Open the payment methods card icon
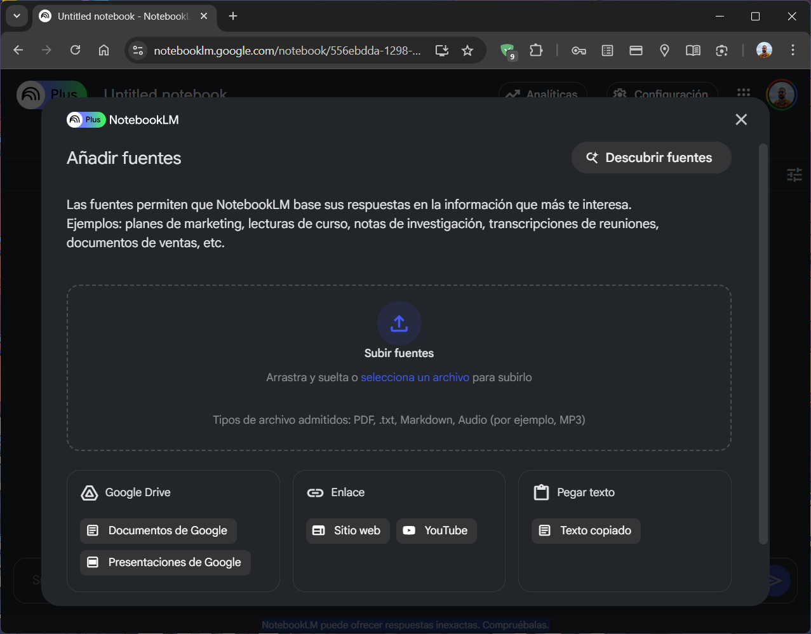Screen dimensions: 811x634 [636, 51]
